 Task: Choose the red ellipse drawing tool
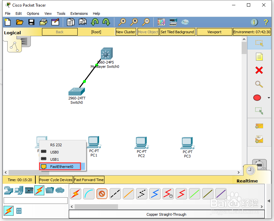(257, 98)
